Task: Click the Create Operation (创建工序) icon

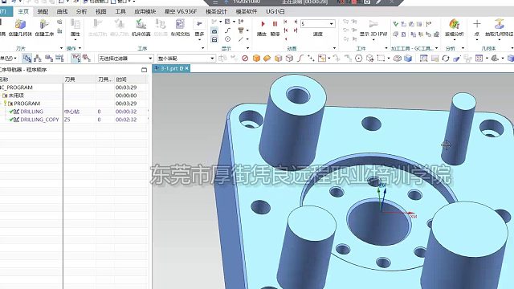Action: pos(44,27)
